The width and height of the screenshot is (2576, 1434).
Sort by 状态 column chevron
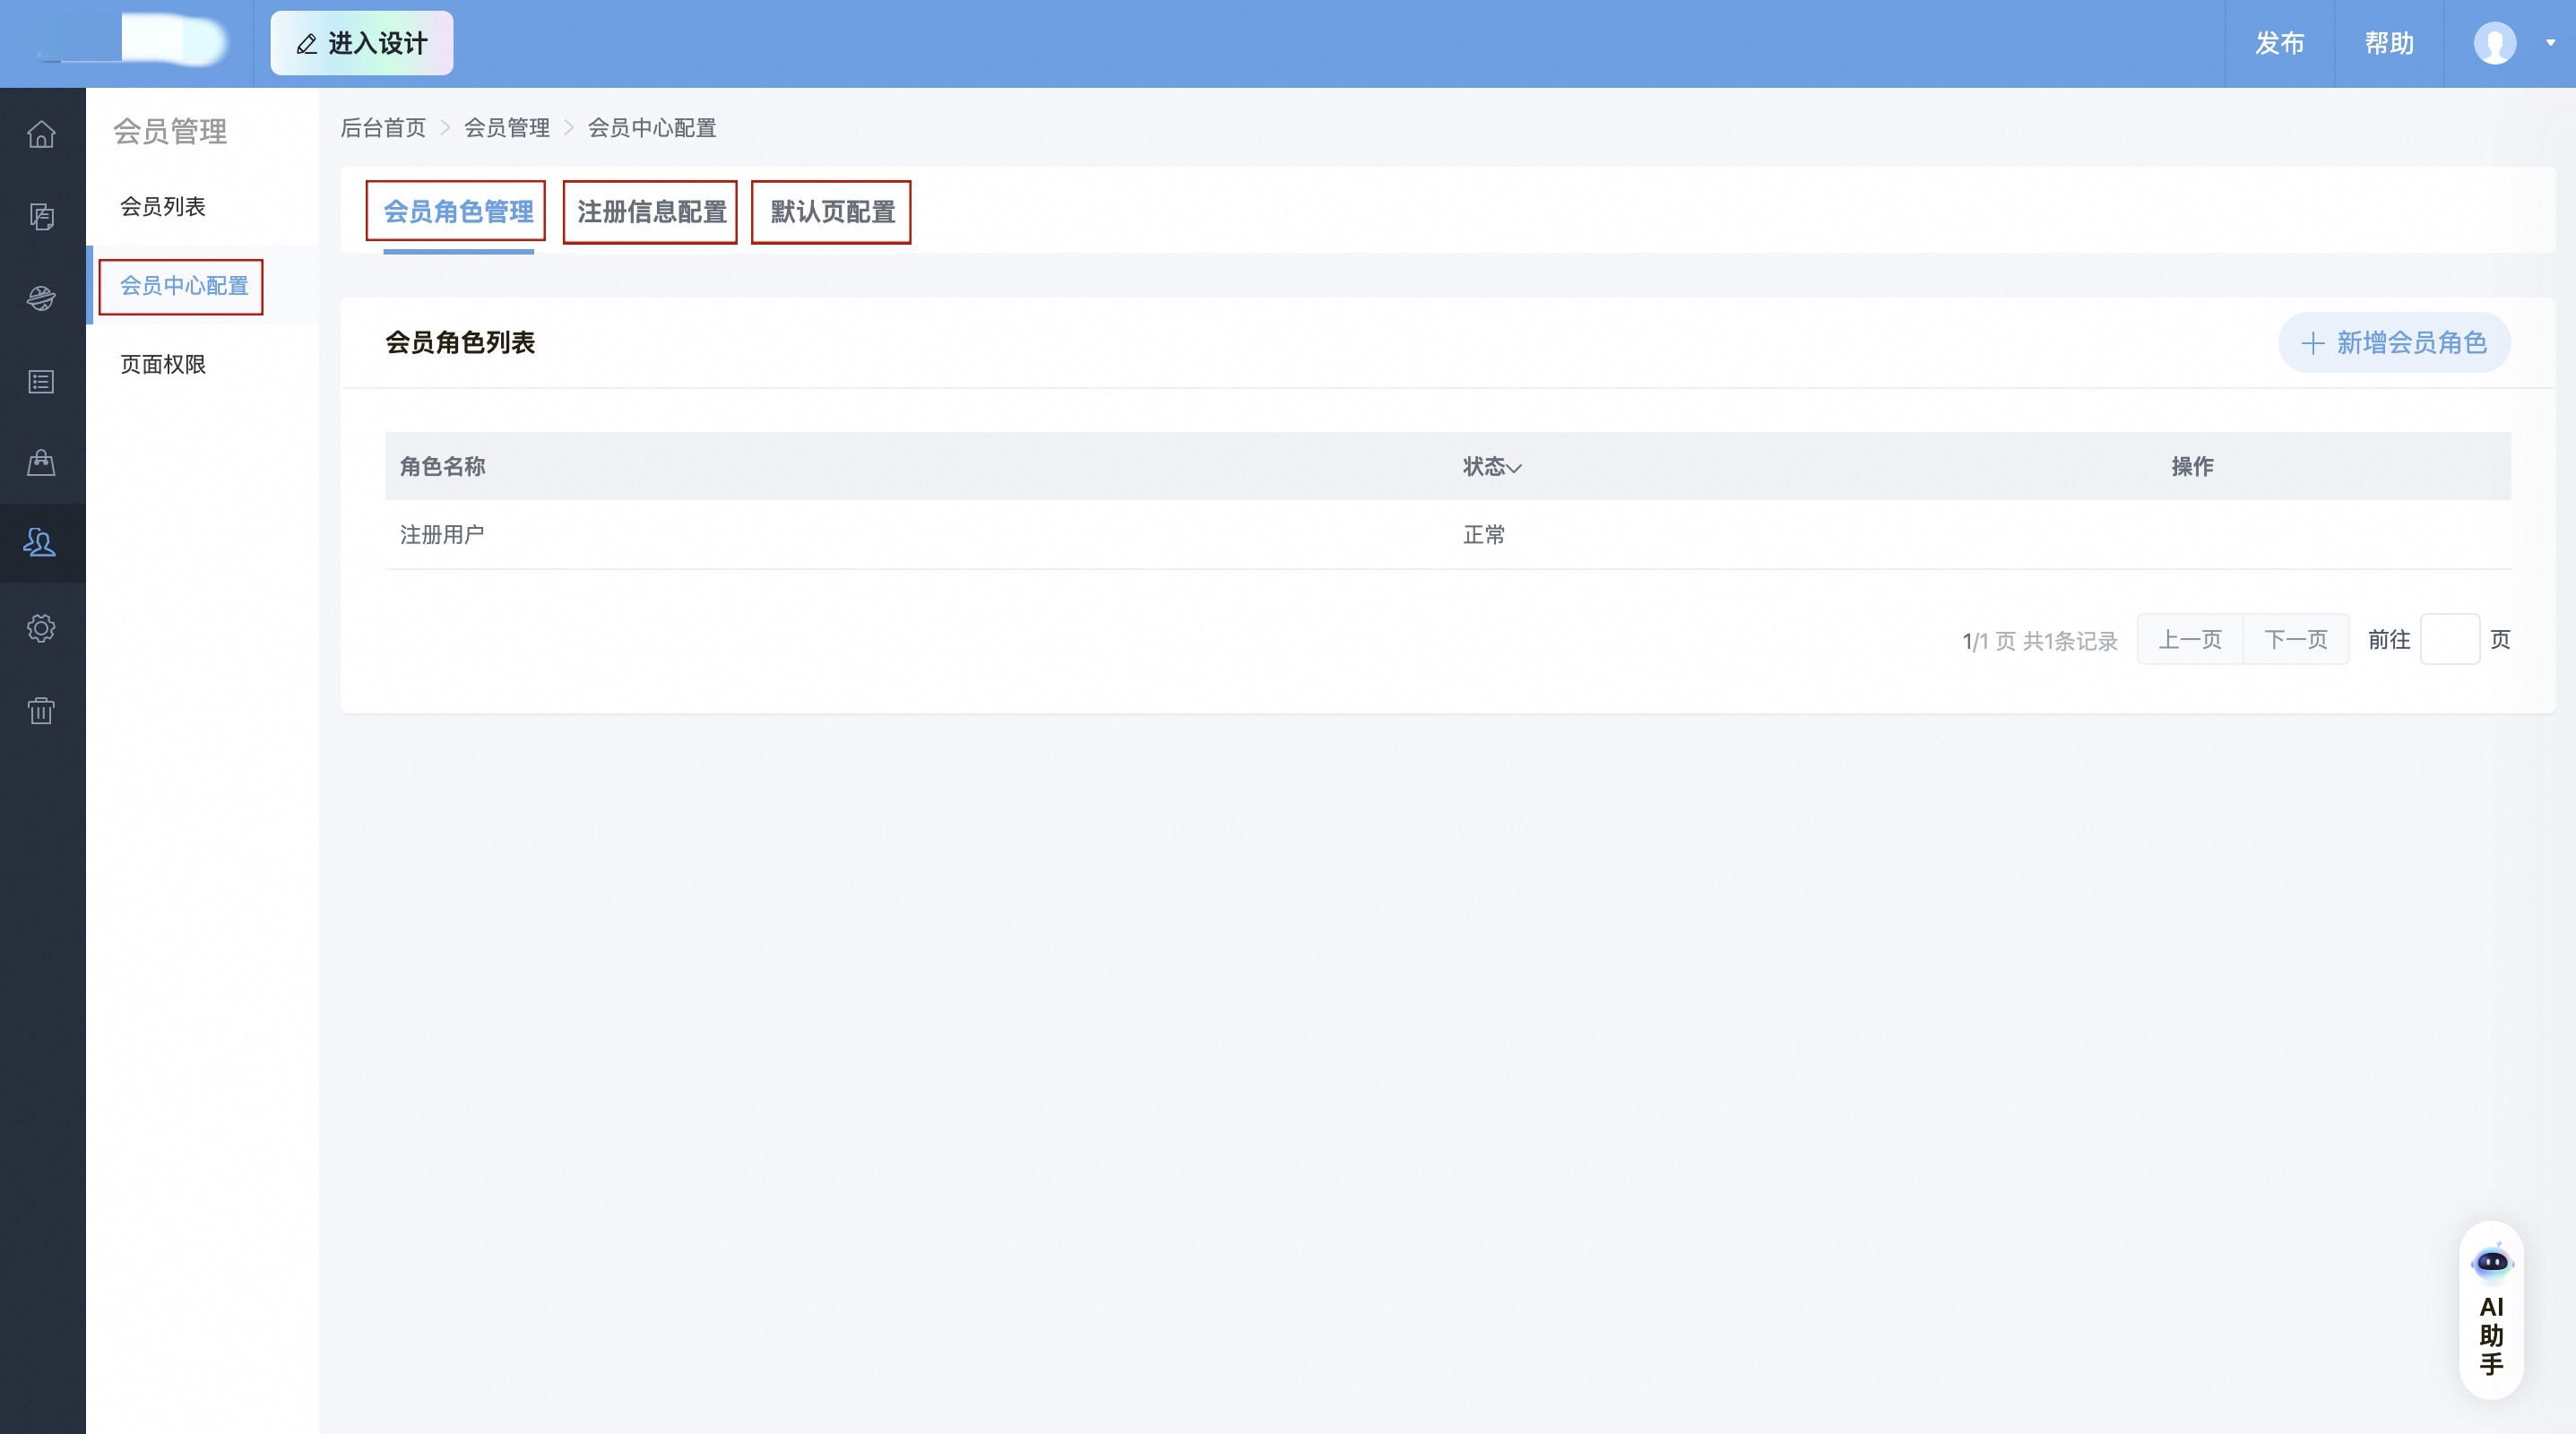point(1515,467)
